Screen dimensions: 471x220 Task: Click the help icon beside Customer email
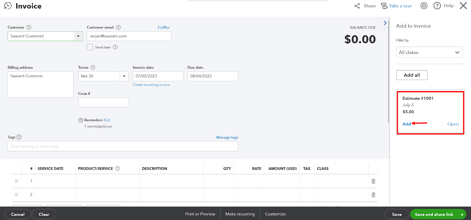click(x=118, y=27)
